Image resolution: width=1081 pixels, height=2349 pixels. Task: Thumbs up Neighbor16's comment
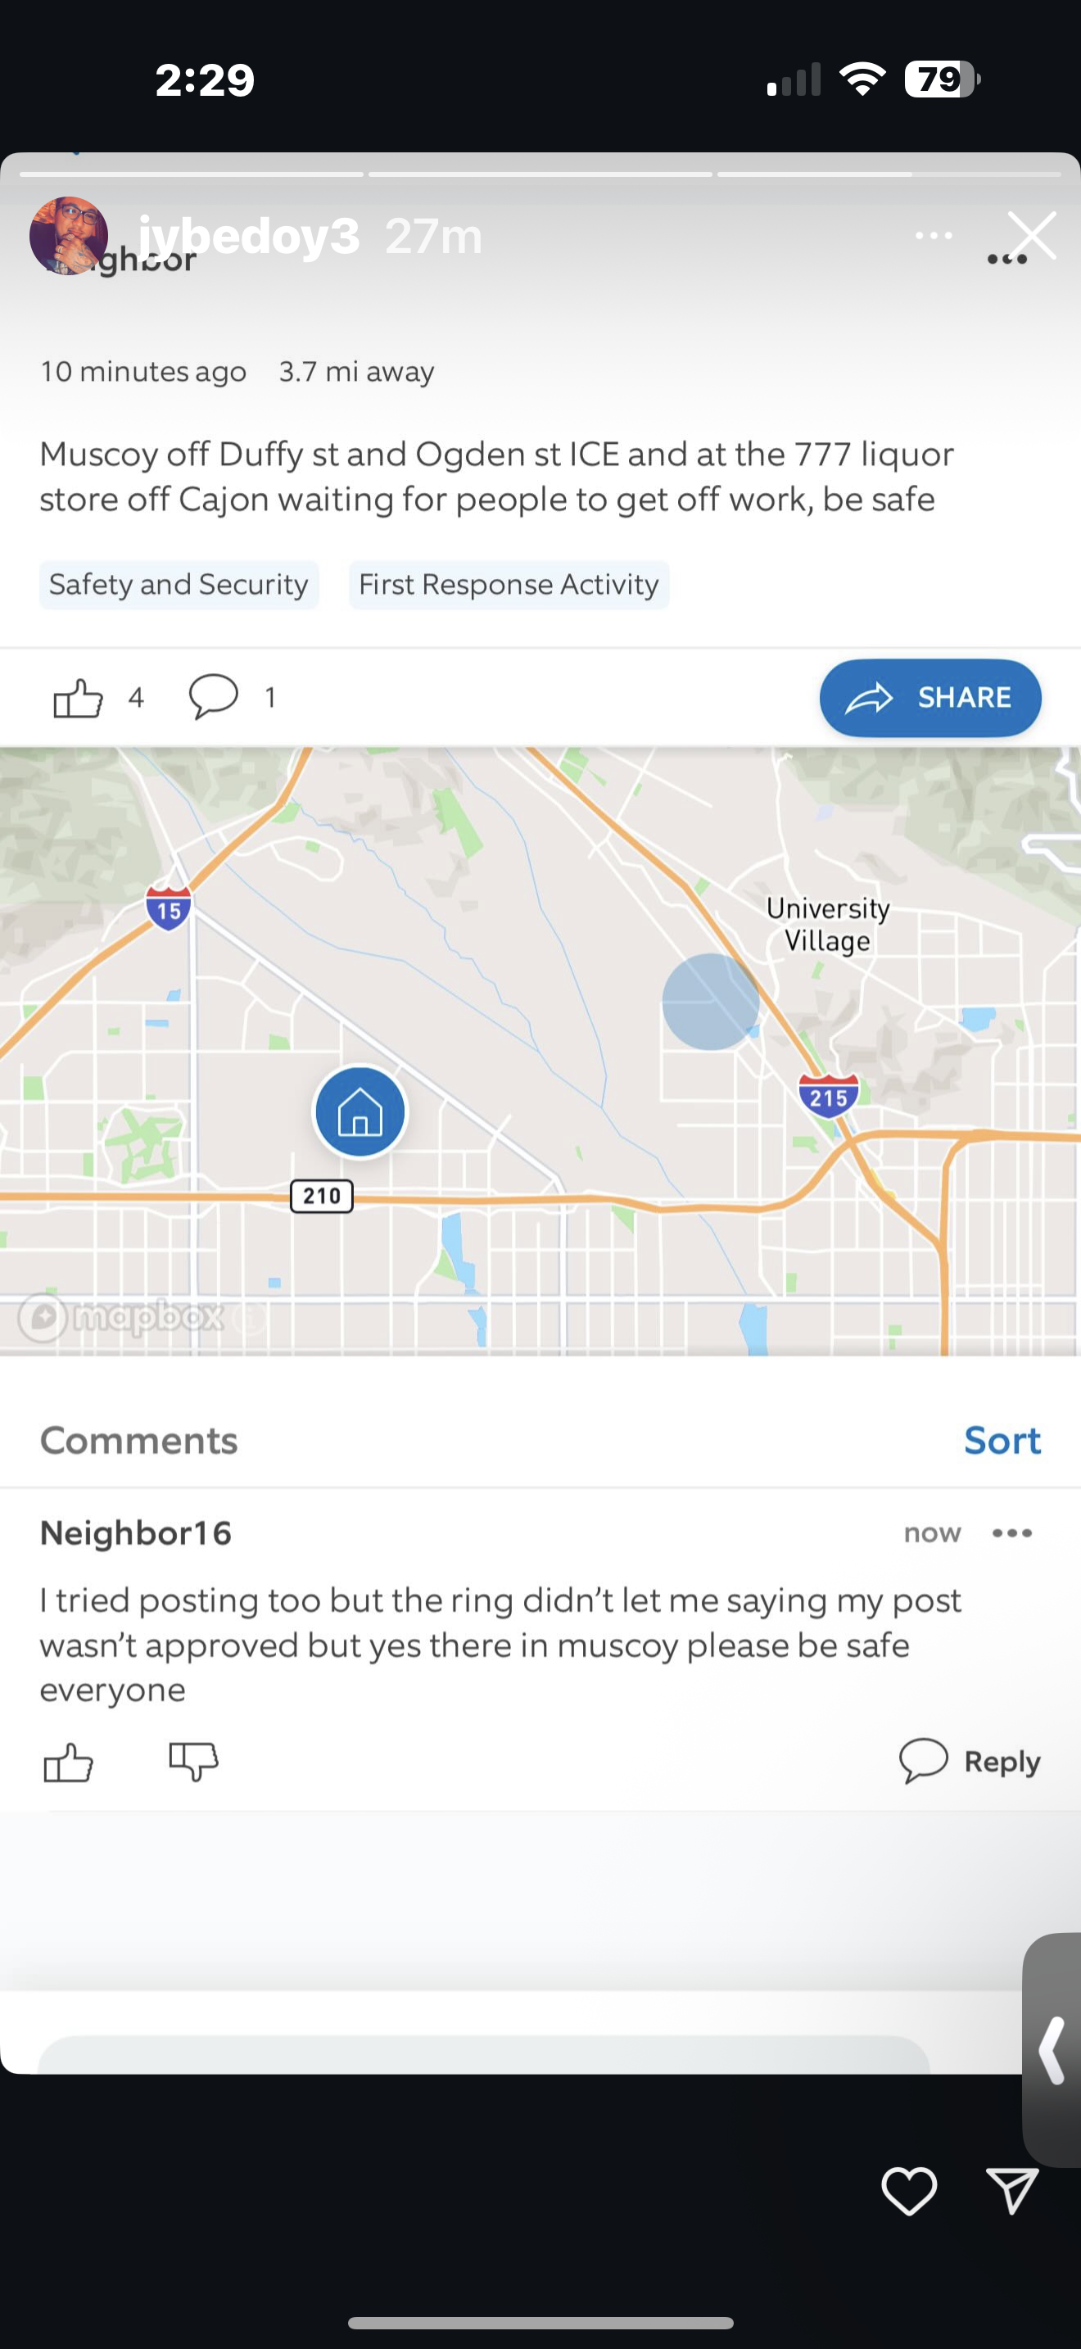tap(68, 1762)
